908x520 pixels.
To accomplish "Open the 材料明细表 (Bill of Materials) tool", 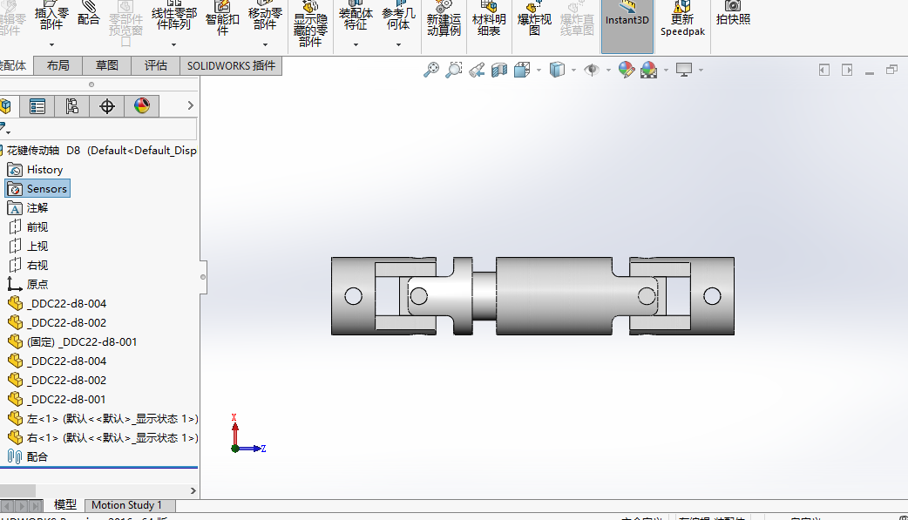I will pos(489,20).
